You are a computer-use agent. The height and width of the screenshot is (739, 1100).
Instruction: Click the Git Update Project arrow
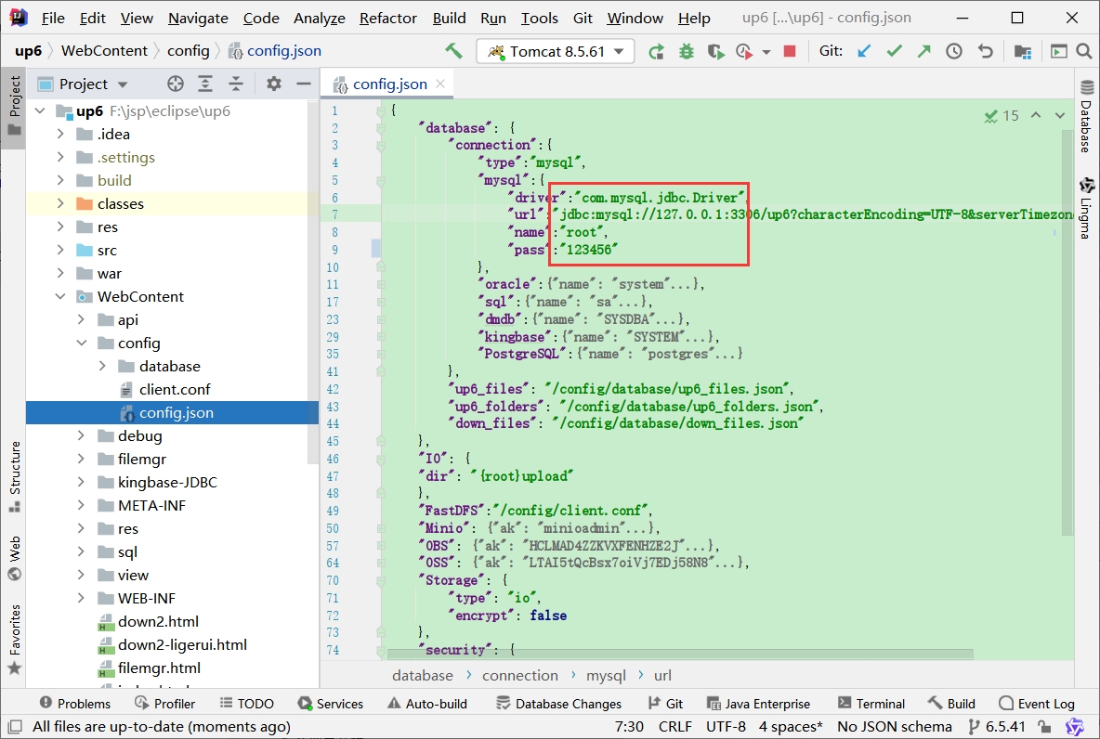[x=864, y=51]
